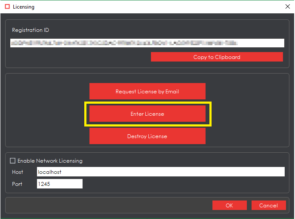The image size is (295, 219).
Task: Click the red square Licensing window icon
Action: pos(7,7)
